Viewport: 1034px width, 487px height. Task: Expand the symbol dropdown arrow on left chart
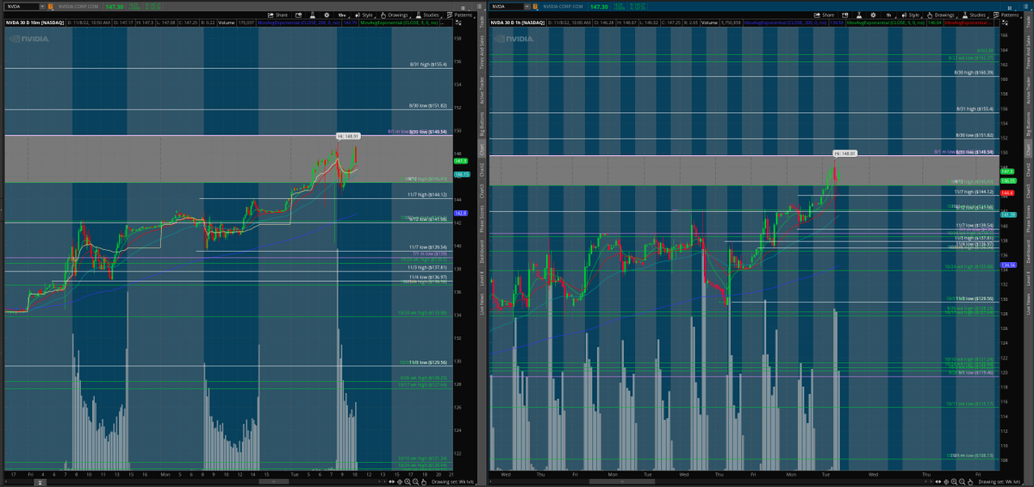[x=41, y=7]
